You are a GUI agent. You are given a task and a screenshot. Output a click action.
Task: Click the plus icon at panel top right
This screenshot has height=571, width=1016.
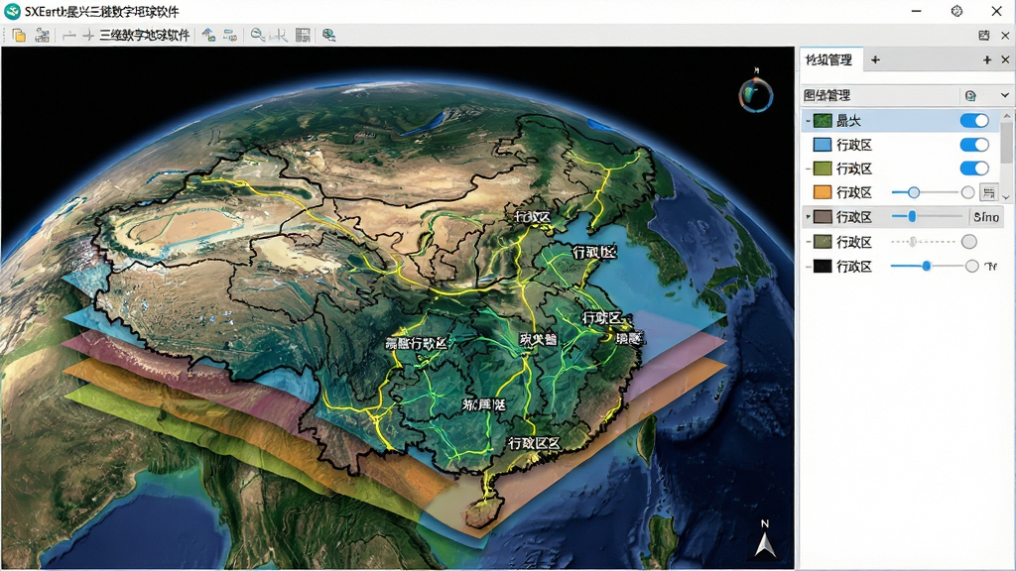pos(987,59)
